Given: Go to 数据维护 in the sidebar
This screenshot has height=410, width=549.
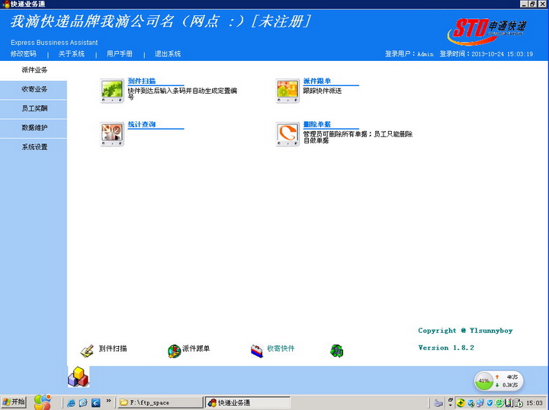Looking at the screenshot, I should tap(34, 128).
